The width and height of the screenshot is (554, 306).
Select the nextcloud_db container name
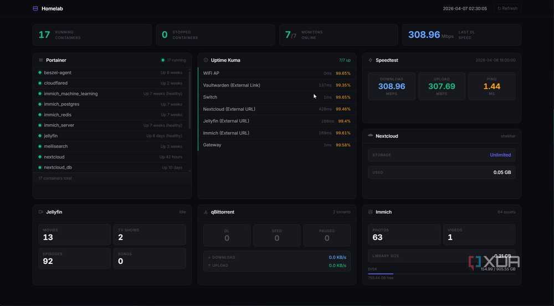coord(58,167)
